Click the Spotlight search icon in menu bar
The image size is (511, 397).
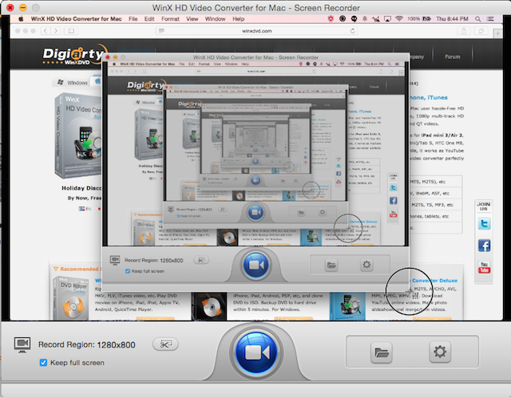point(477,19)
